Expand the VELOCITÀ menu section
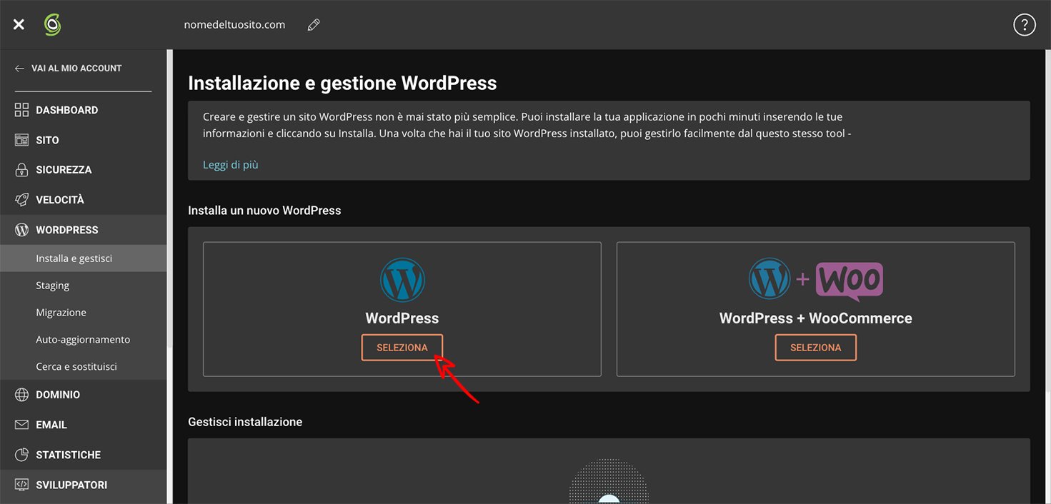 click(83, 200)
